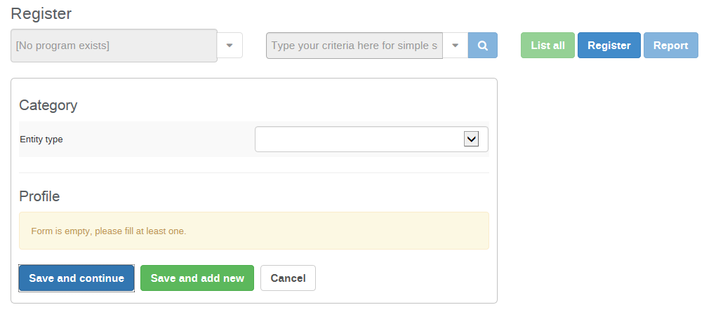
Task: Click the divider line between Category and Profile
Action: [x=253, y=172]
